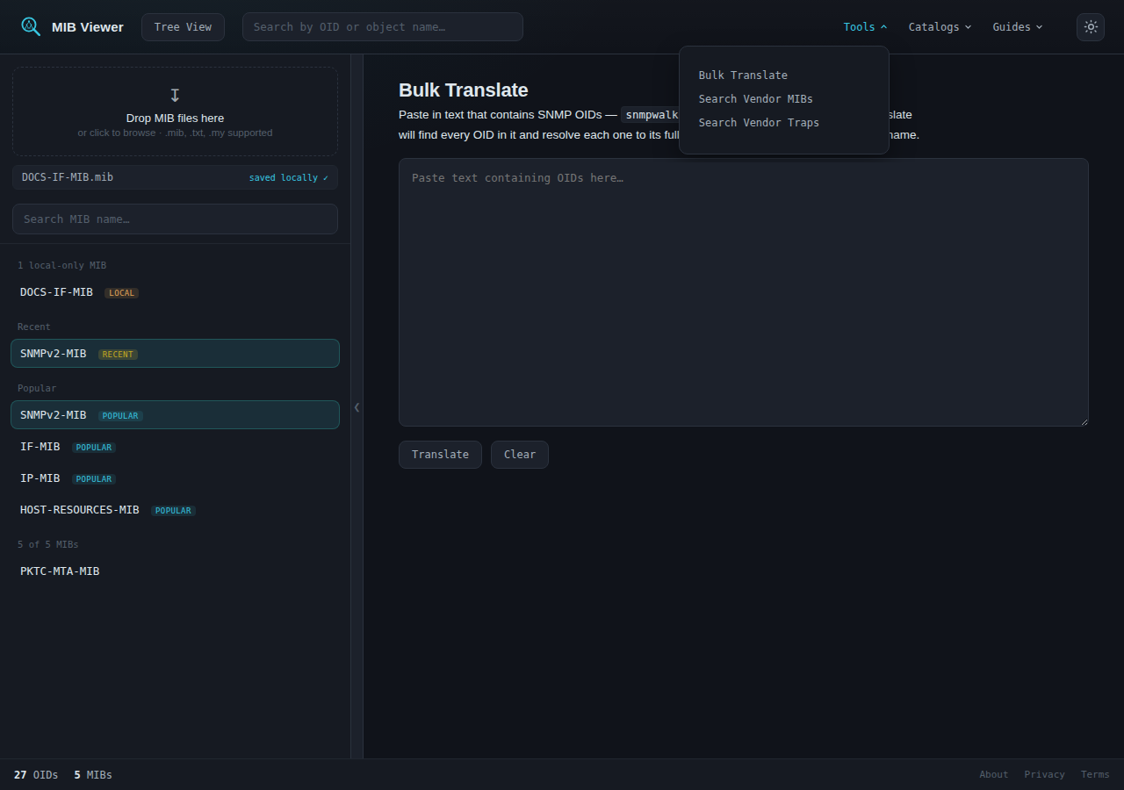This screenshot has width=1124, height=790.
Task: Select SNMPv2-MIB in the Popular list
Action: pos(175,415)
